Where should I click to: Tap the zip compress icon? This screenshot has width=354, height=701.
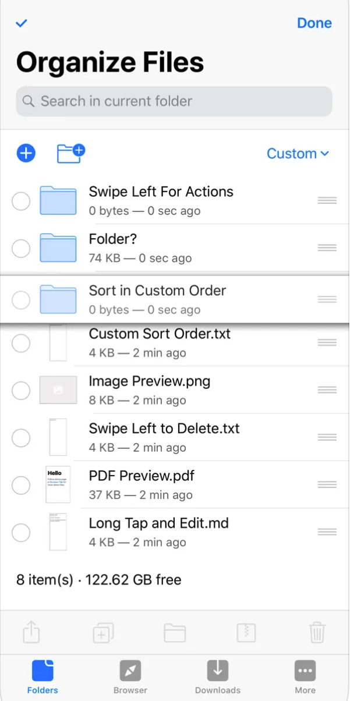246,632
